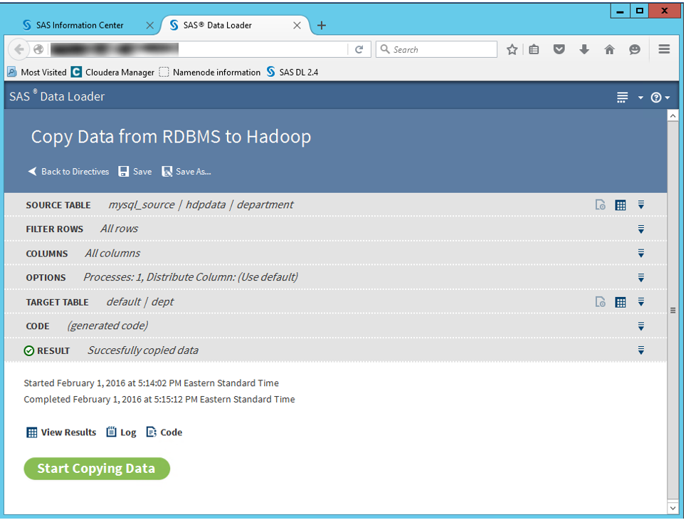Click the Code document icon
686x520 pixels.
coord(151,432)
